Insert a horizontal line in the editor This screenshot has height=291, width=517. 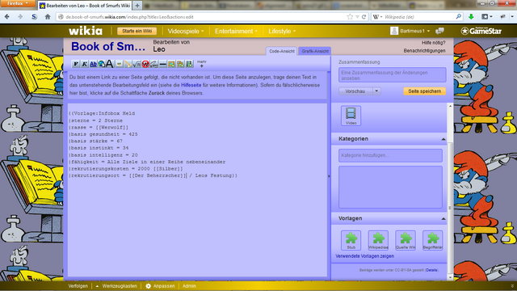pyautogui.click(x=163, y=64)
